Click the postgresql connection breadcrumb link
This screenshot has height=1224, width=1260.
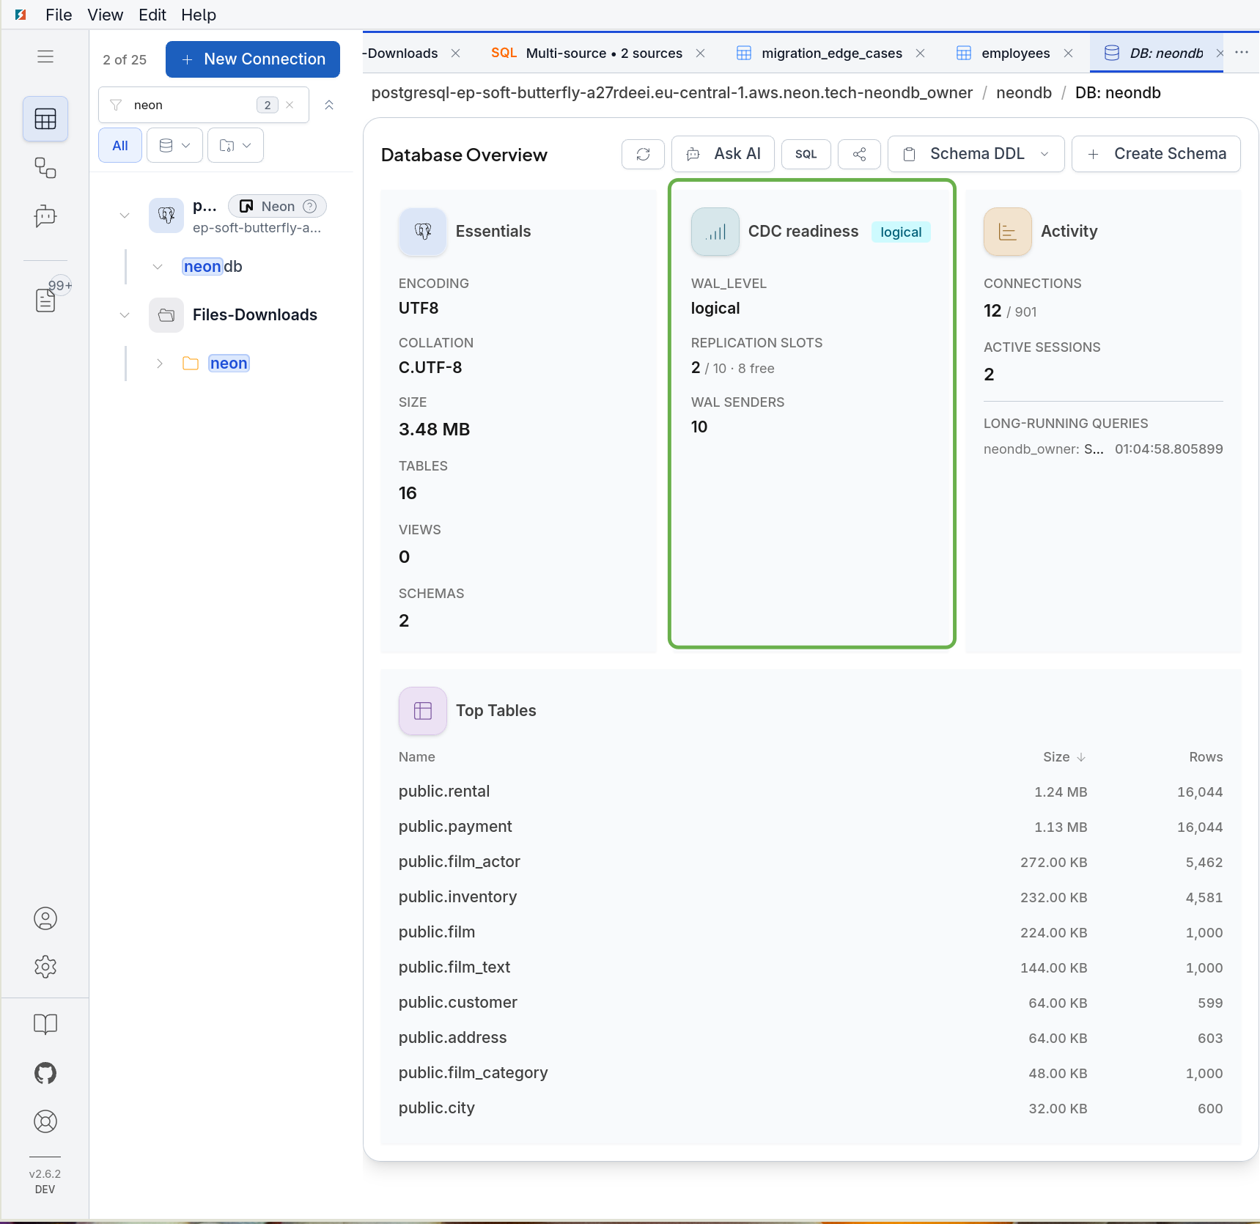pos(672,93)
